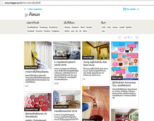Click the browser address bar URL

(x=23, y=3)
